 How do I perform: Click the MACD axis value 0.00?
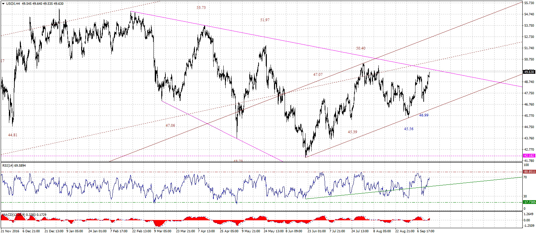[527, 220]
